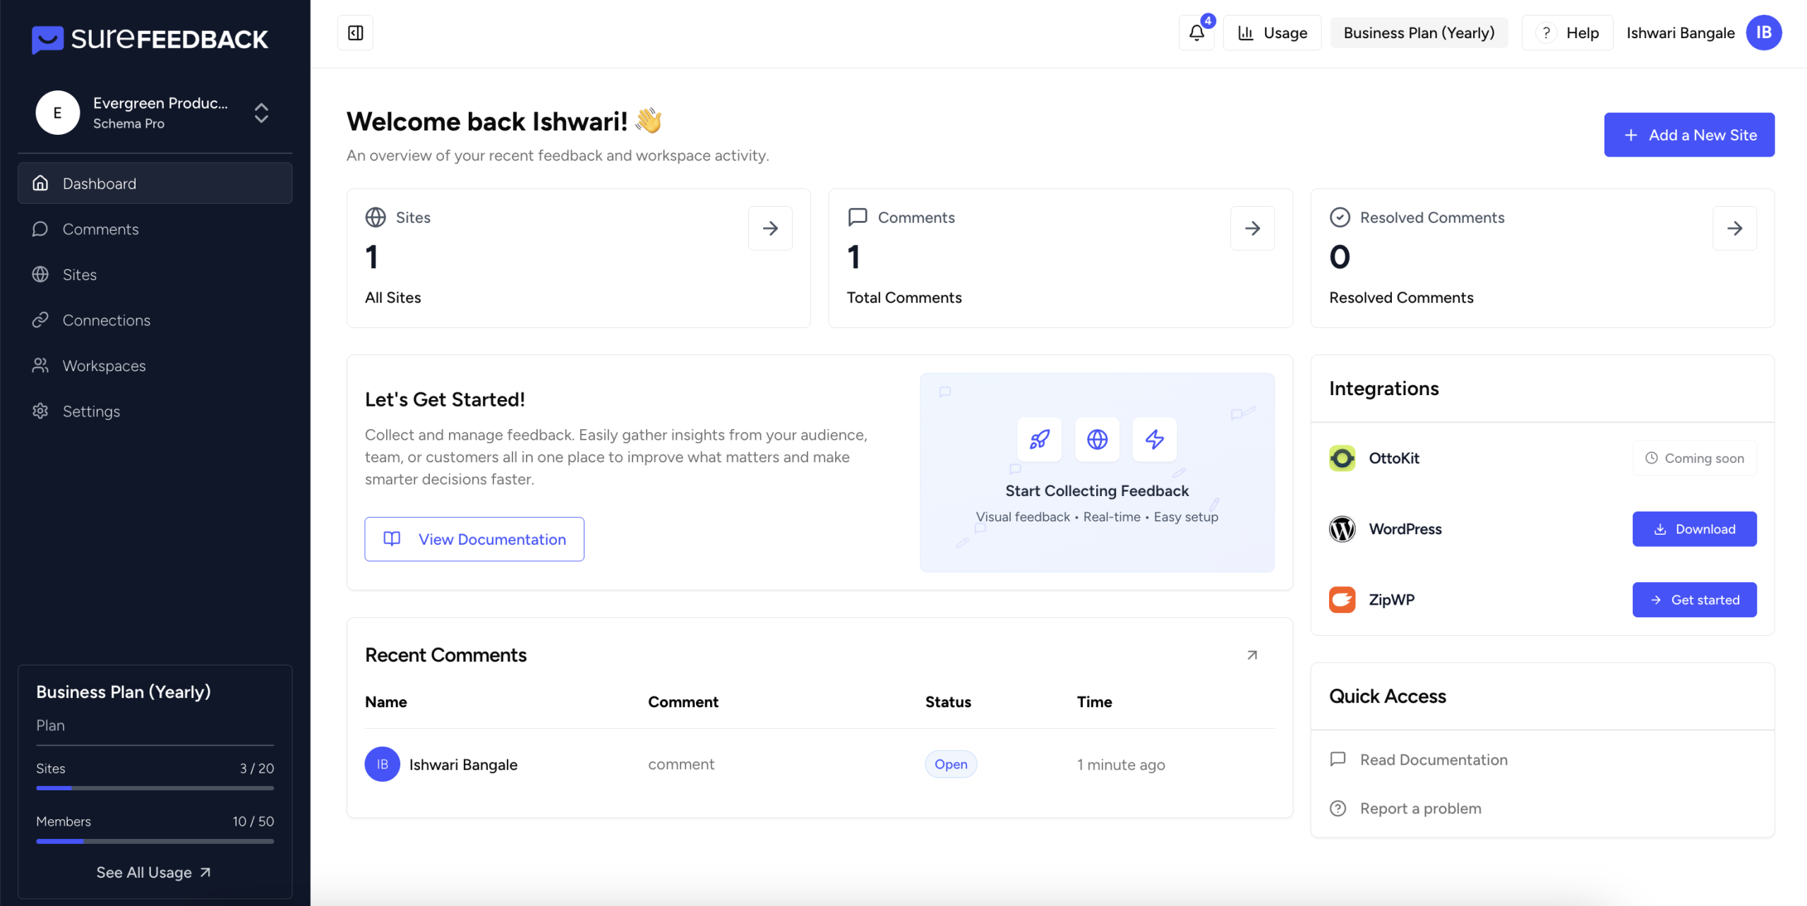
Task: Expand the Evergreen workspace switcher
Action: pyautogui.click(x=261, y=113)
